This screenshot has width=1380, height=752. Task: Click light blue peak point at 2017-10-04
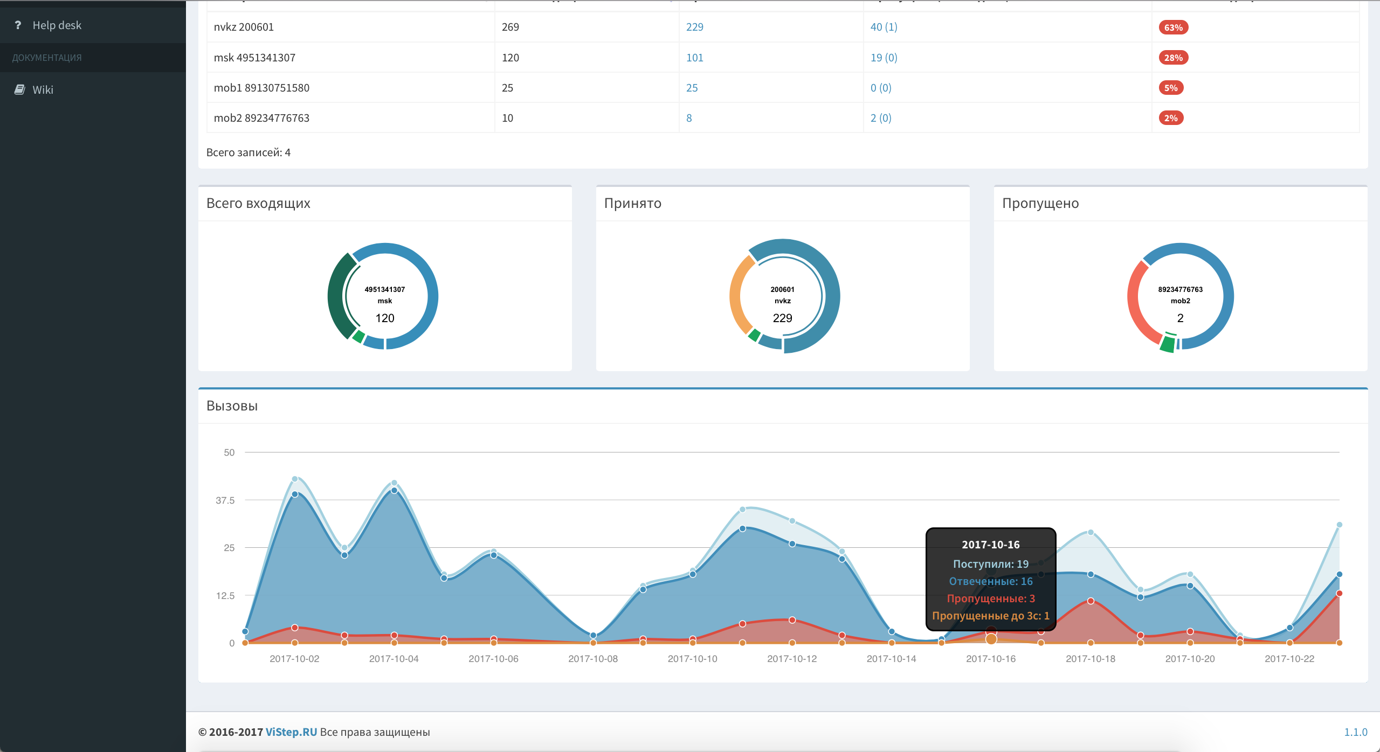point(394,483)
